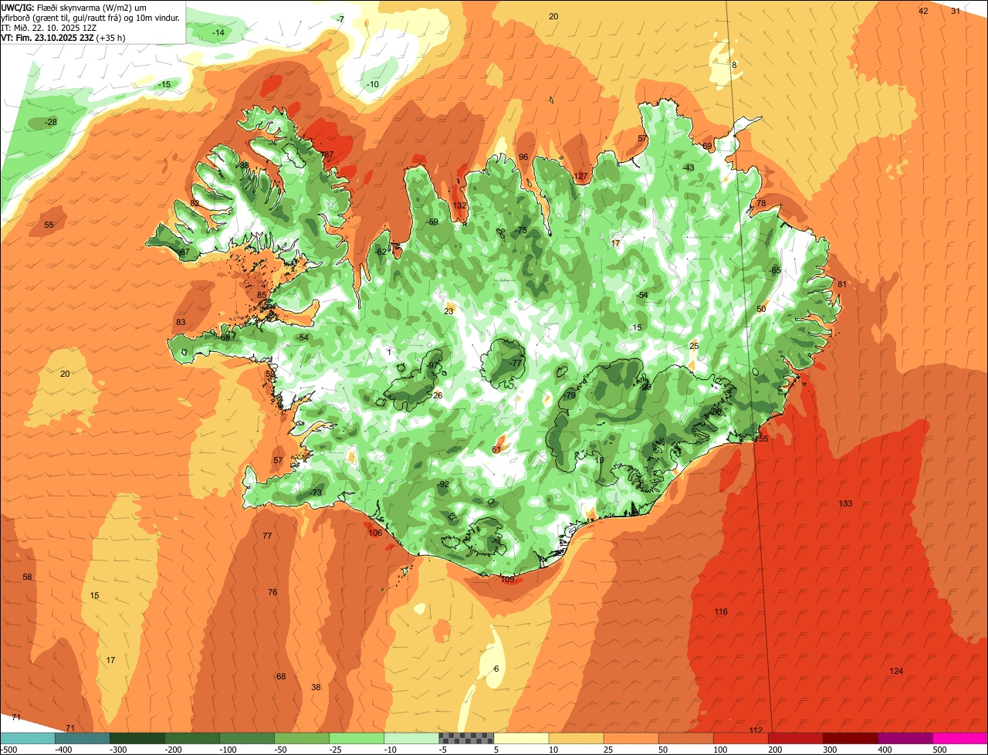
Task: Click the map value '124'
Action: pyautogui.click(x=896, y=671)
